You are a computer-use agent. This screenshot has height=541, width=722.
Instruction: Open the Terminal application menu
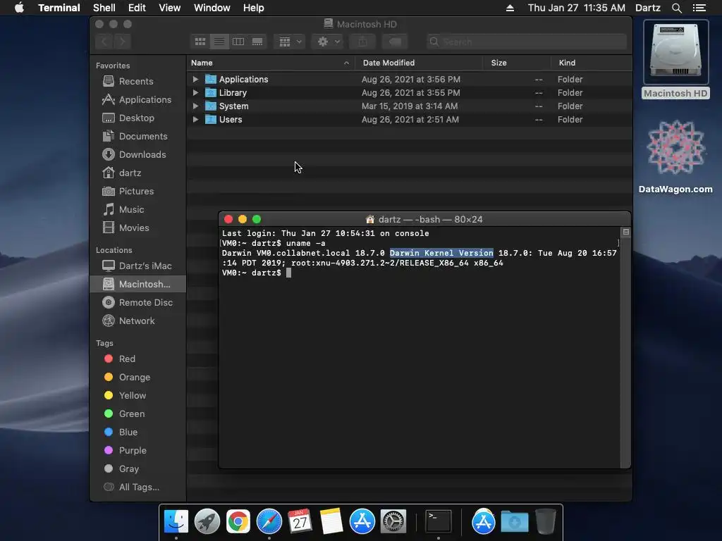pyautogui.click(x=59, y=8)
